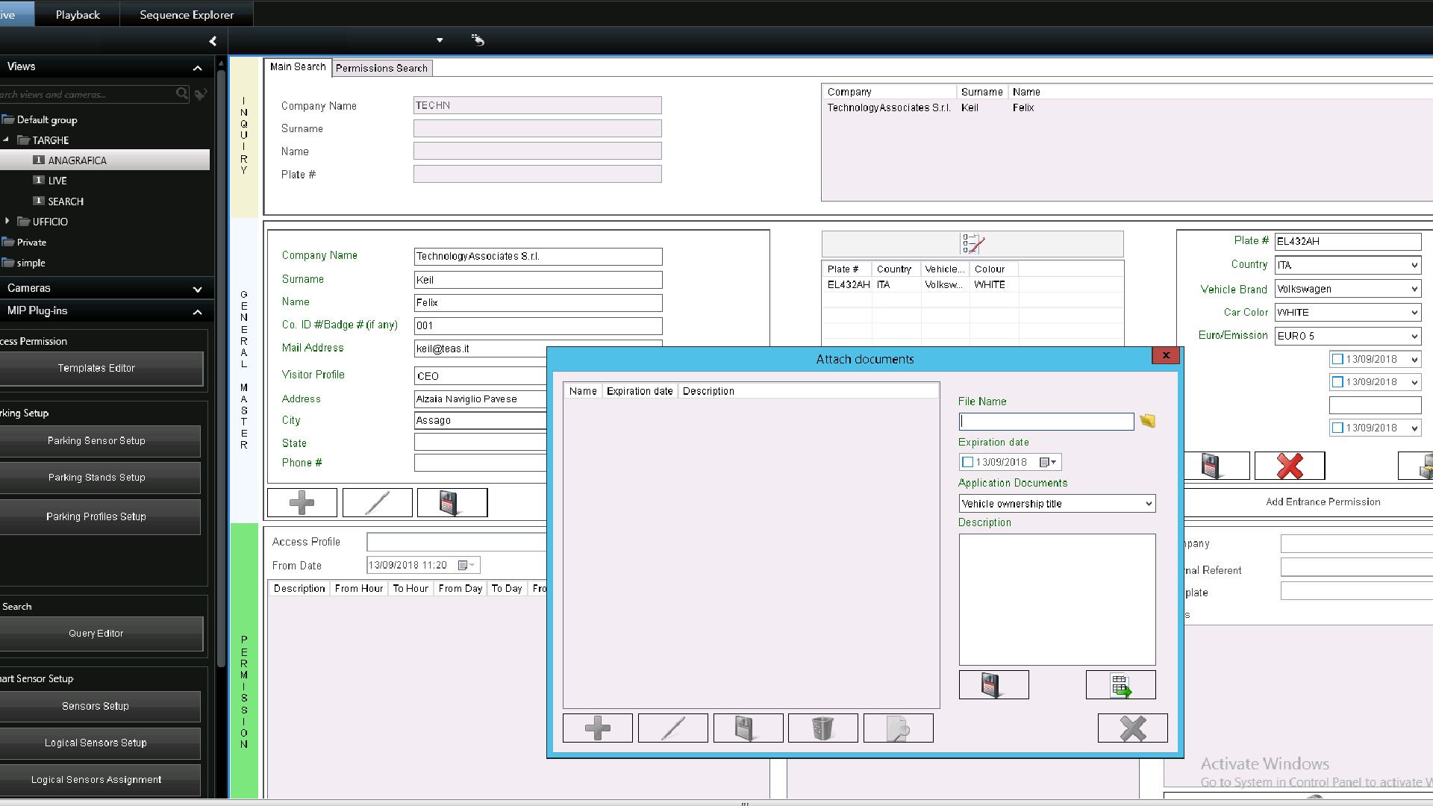Tick the bottom 13/09/2018 date checkbox right panel
The image size is (1433, 806).
point(1337,428)
